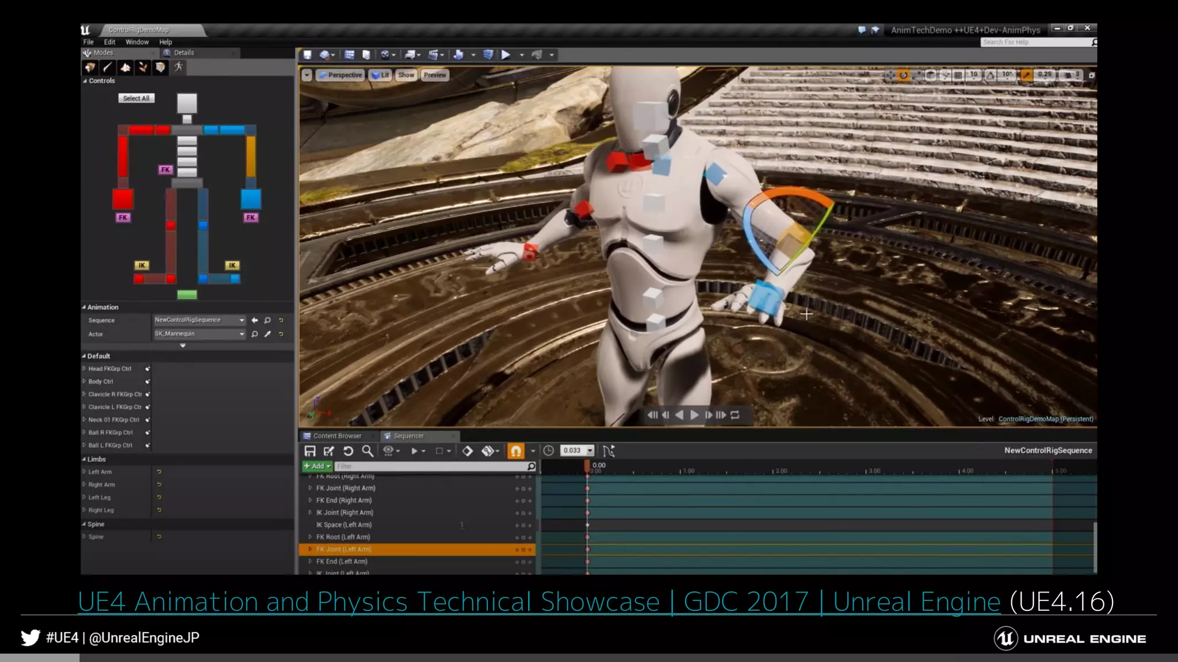Viewport: 1178px width, 662px height.
Task: Select the Foliage mode icon
Action: pyautogui.click(x=143, y=67)
